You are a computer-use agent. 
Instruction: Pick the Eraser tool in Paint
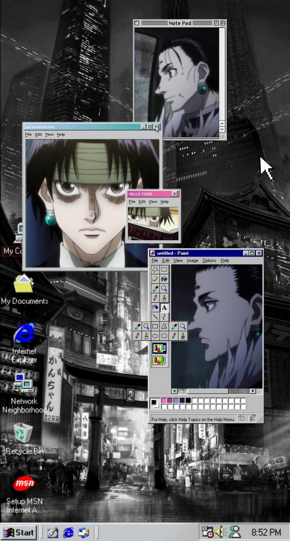point(155,279)
